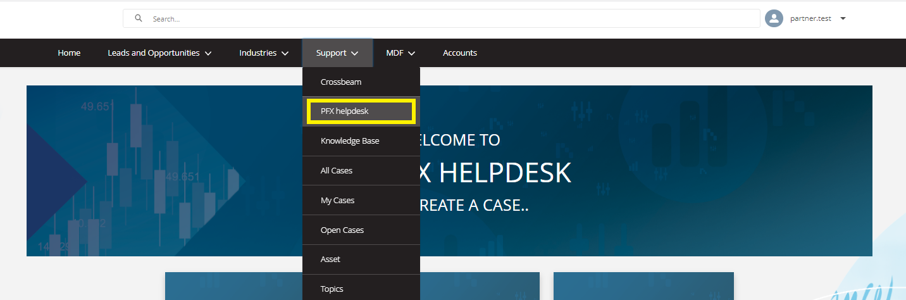
Task: Select Crossbeam from the Support menu
Action: pyautogui.click(x=341, y=82)
